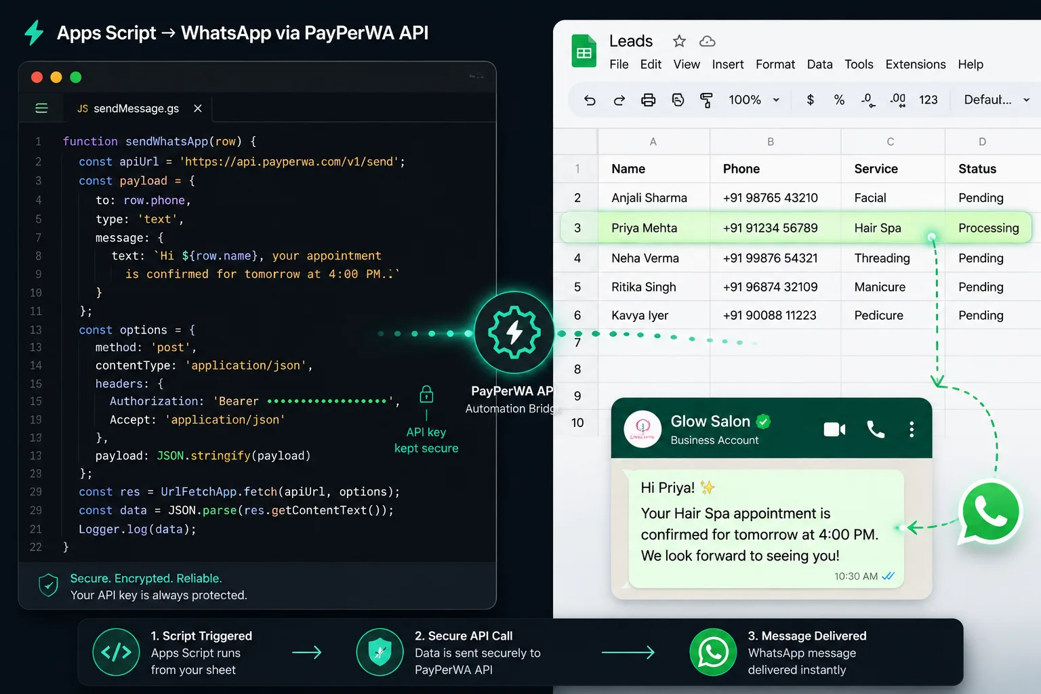Open the File menu
Image resolution: width=1041 pixels, height=694 pixels.
pyautogui.click(x=619, y=64)
